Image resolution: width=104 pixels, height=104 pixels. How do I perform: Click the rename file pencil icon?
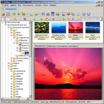point(50,19)
